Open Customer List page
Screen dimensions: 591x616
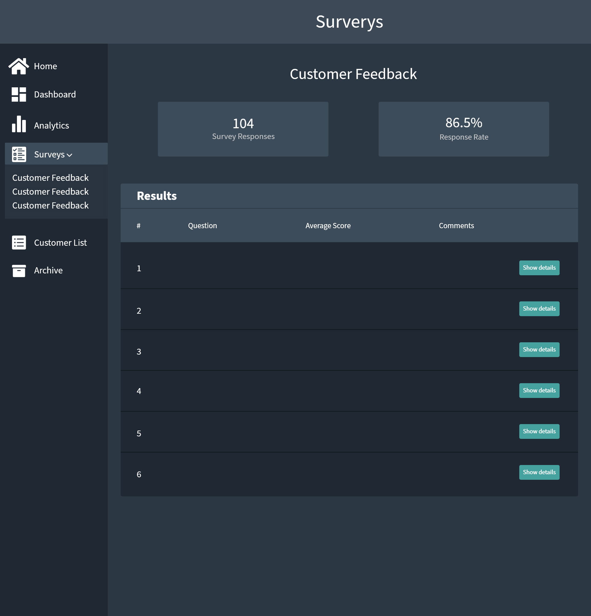point(60,243)
